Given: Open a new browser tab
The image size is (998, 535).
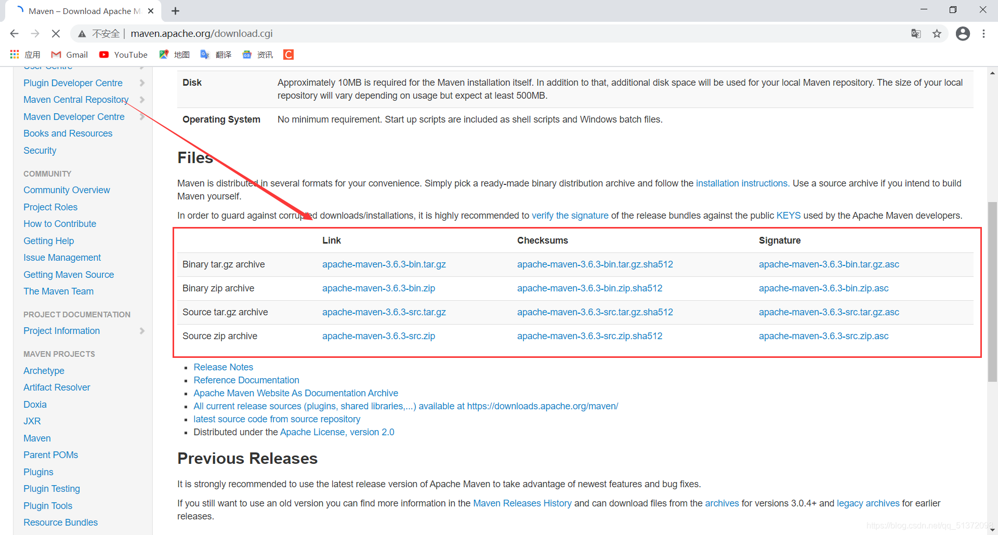Looking at the screenshot, I should click(175, 11).
